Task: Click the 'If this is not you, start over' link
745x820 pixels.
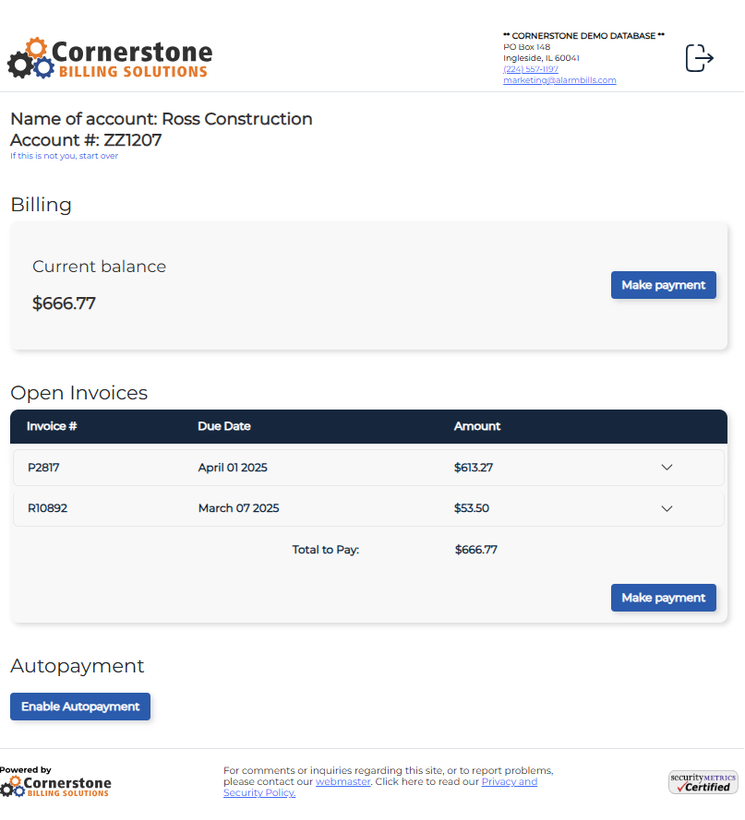Action: pyautogui.click(x=64, y=156)
